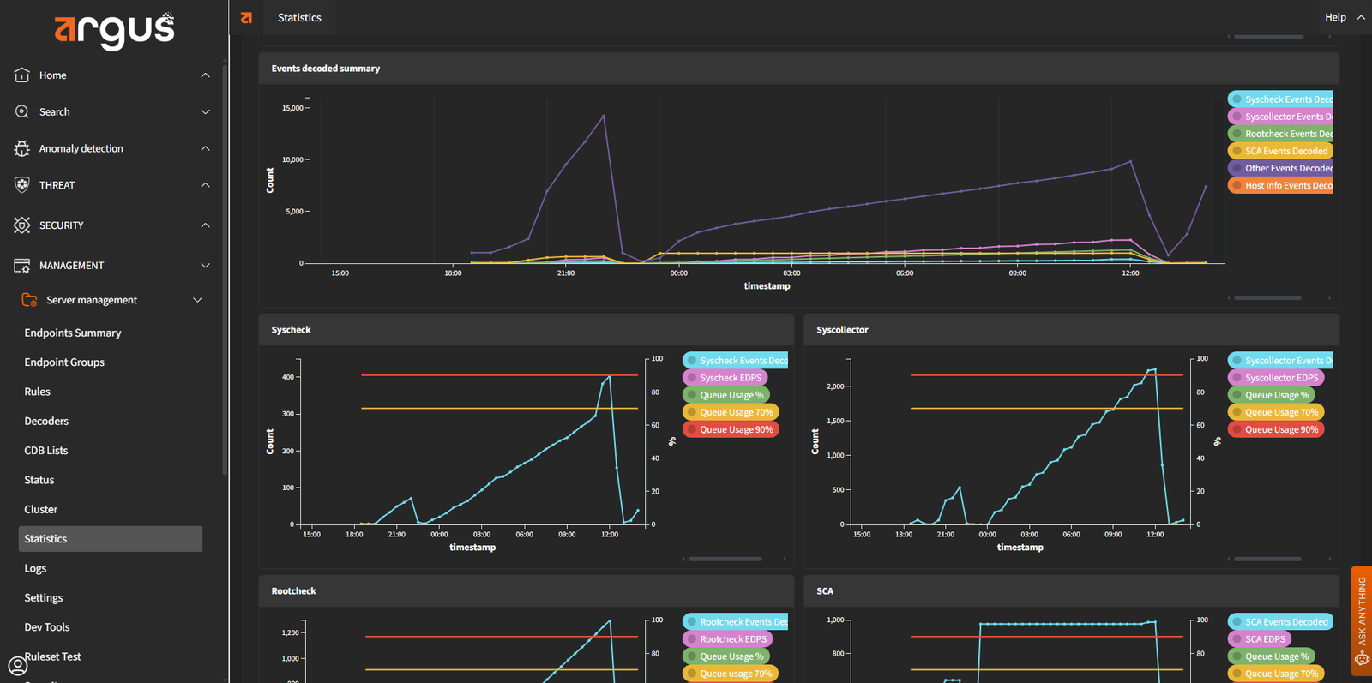
Task: Click the Anomaly detection bug icon
Action: point(22,149)
